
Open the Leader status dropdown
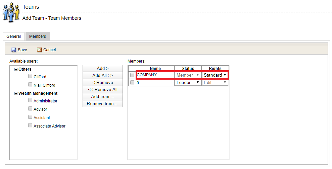188,82
